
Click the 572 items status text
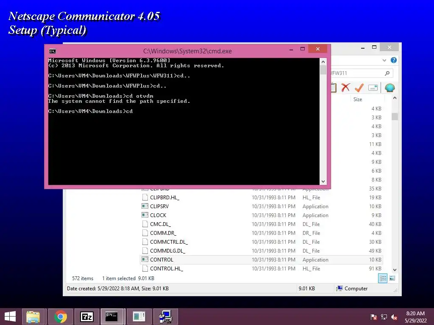coord(83,278)
